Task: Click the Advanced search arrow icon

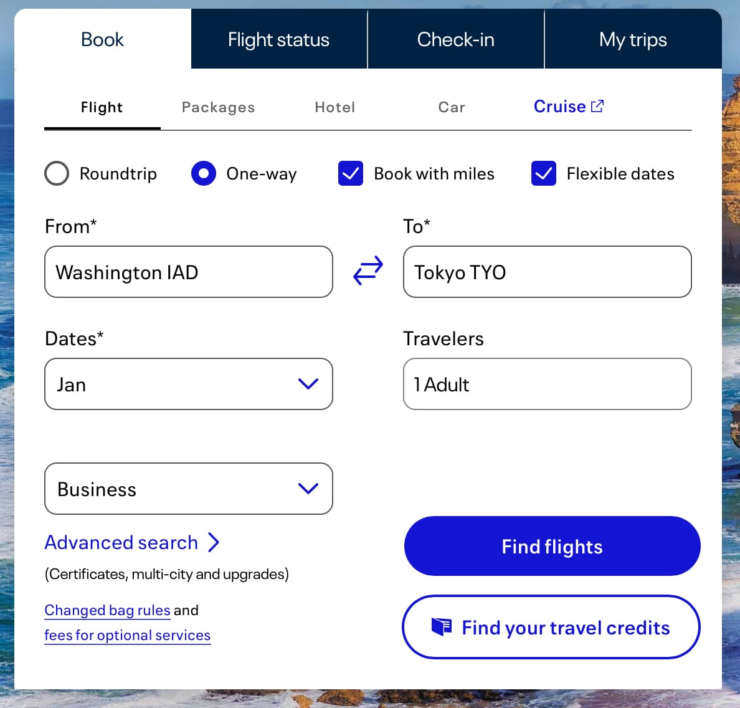Action: (x=214, y=542)
